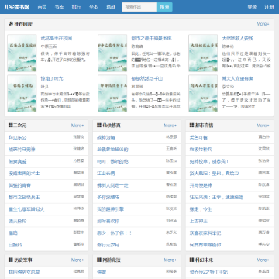Open 开局便是神 in the 都市言情 list
279x279 pixels.
201,185
